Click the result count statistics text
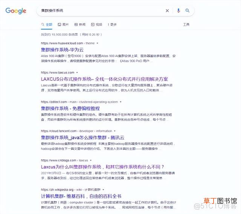 (x=71, y=35)
